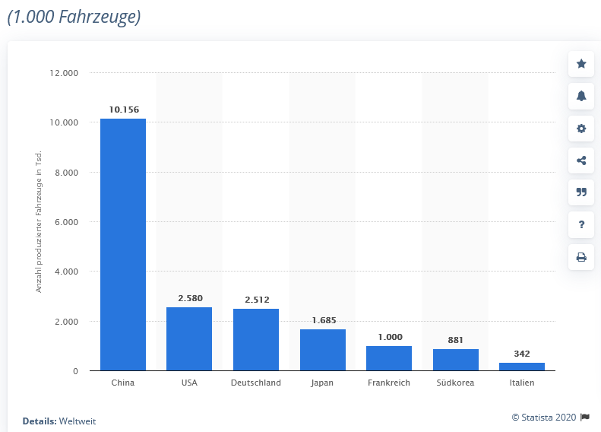Click the print chart icon
This screenshot has height=432, width=601.
click(581, 256)
